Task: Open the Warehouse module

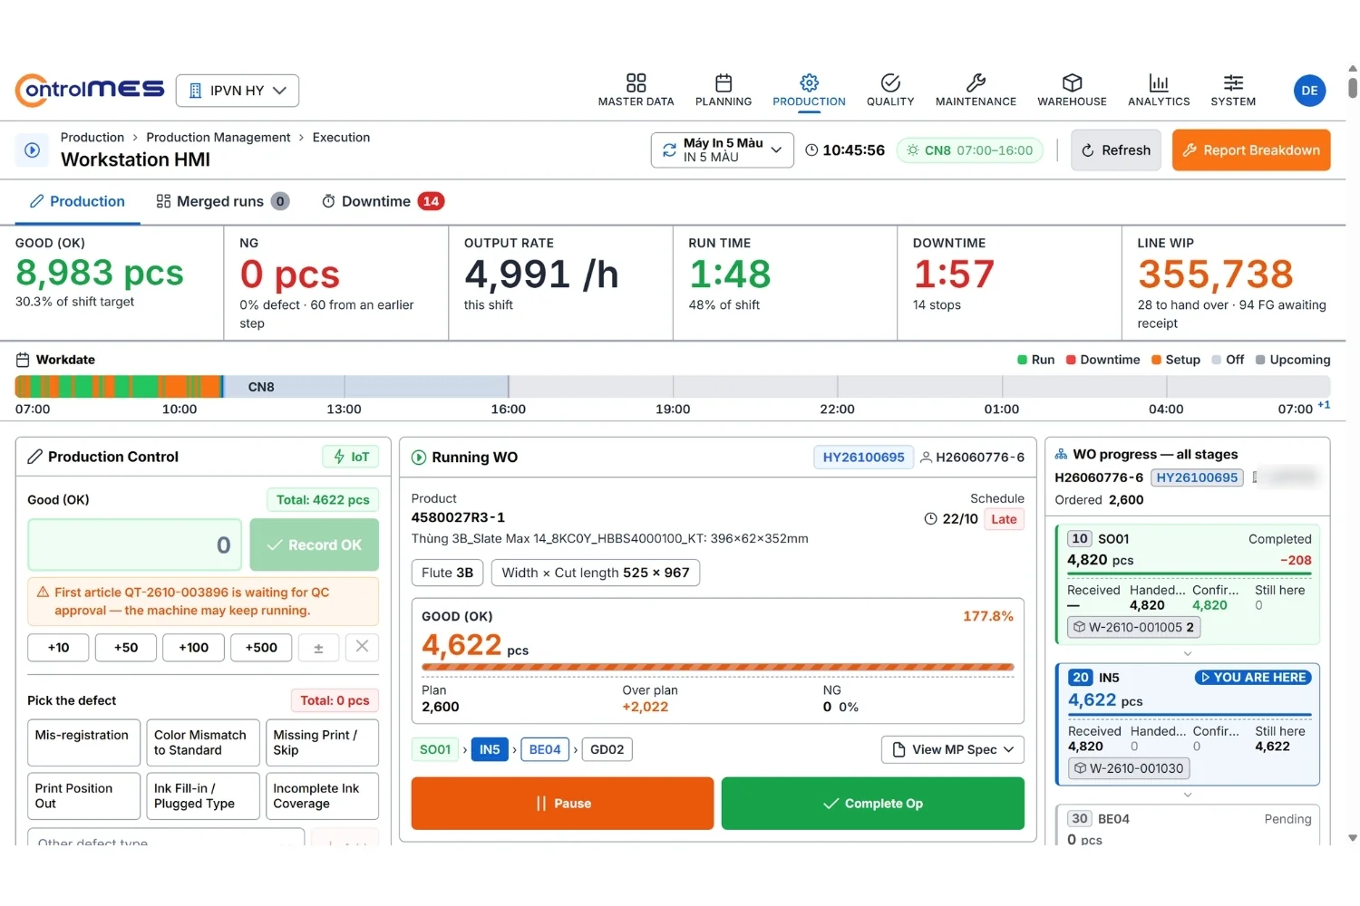Action: [x=1072, y=91]
